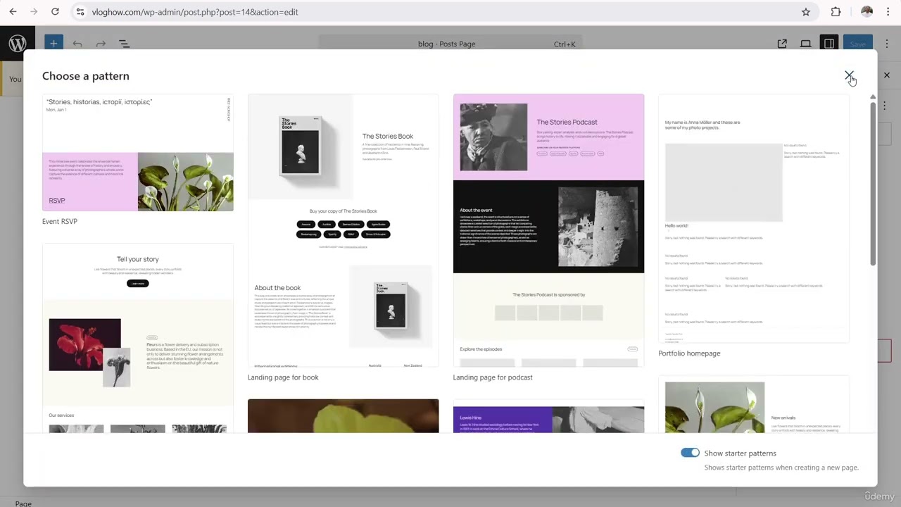Close the settings sidebar X behind the dialog

tap(887, 75)
